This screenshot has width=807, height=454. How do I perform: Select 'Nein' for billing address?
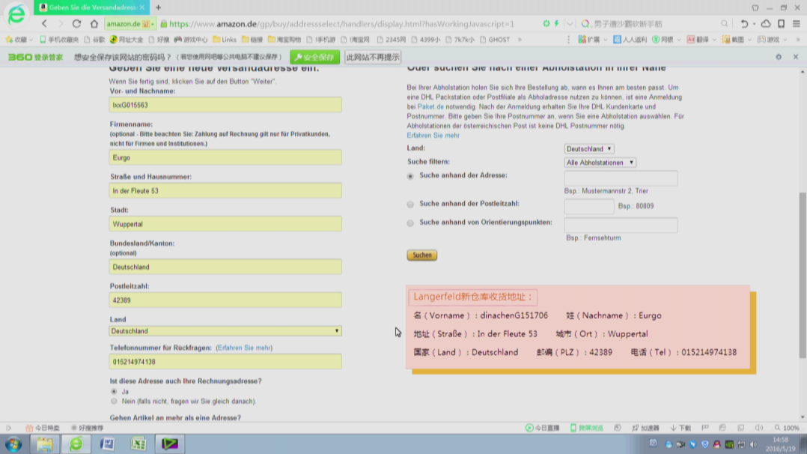click(114, 401)
